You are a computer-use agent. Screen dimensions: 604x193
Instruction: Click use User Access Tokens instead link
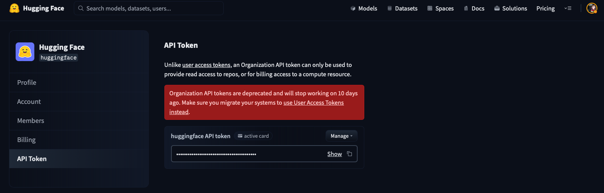pos(314,103)
